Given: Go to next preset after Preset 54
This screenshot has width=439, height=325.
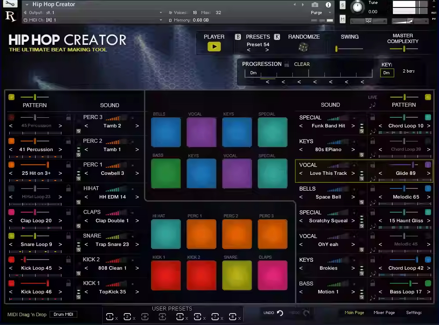Looking at the screenshot, I should point(267,50).
